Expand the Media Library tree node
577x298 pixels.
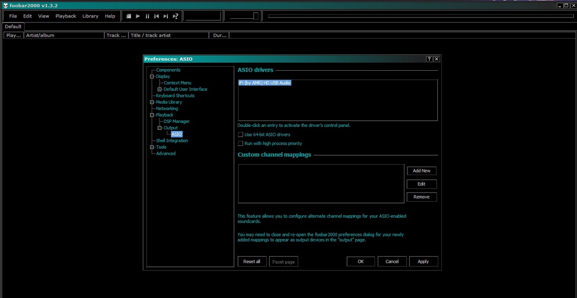(x=152, y=102)
